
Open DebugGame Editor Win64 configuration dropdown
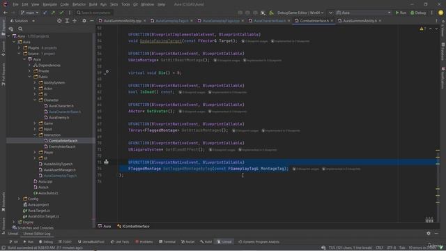coord(300,13)
